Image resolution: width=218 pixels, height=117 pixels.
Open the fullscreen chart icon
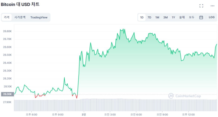201,6
